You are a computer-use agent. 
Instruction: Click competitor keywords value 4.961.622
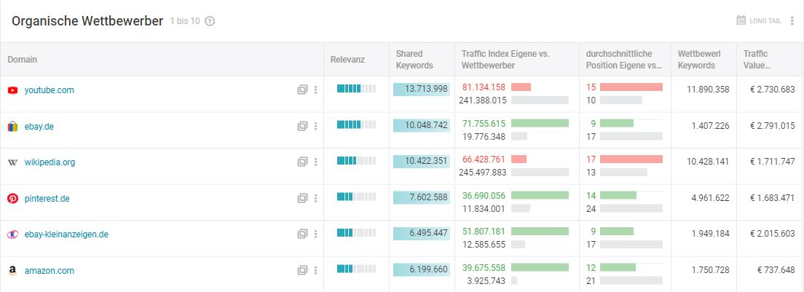pyautogui.click(x=711, y=198)
